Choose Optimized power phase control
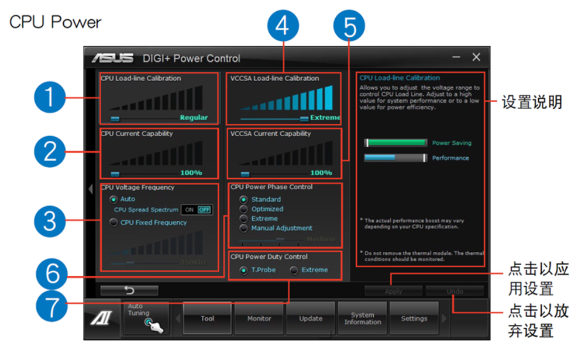Screen dimensions: 585x354 (243, 209)
